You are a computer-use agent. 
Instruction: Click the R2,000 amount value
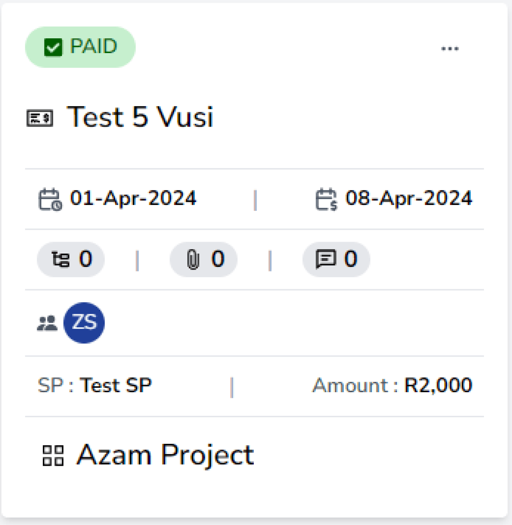[438, 386]
